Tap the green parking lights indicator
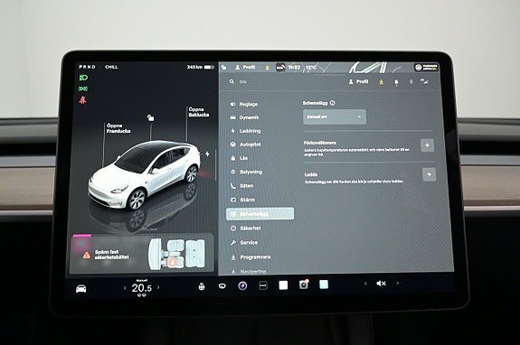The width and height of the screenshot is (520, 345). [x=83, y=89]
